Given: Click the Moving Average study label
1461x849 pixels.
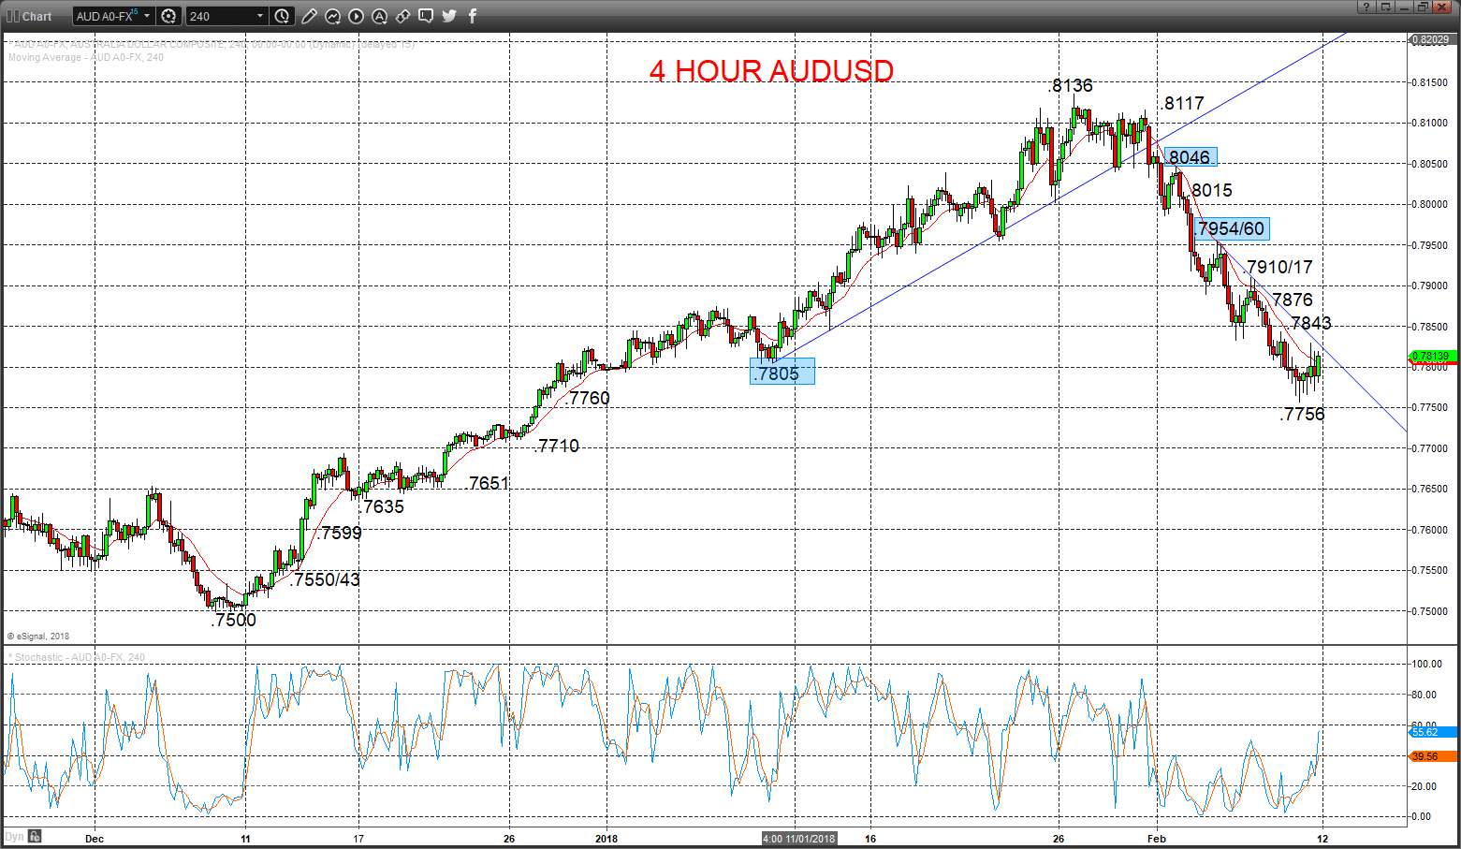Looking at the screenshot, I should [x=85, y=57].
